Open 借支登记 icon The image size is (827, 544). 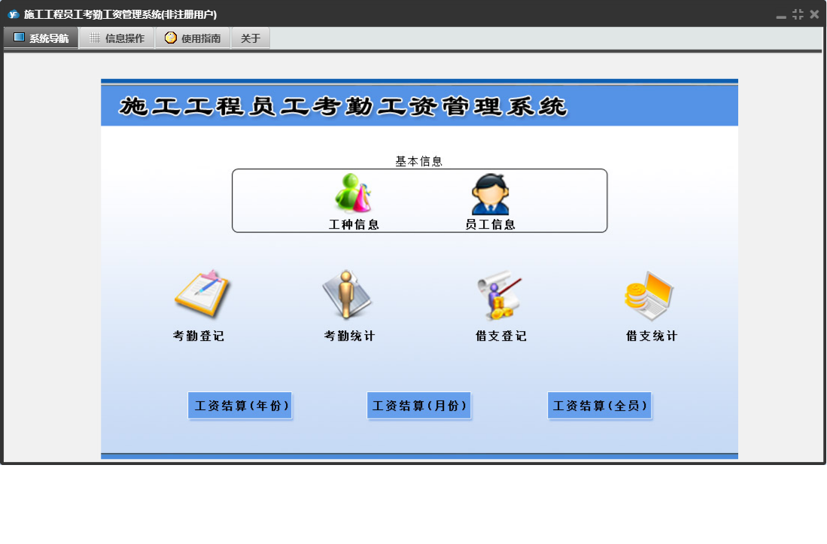click(500, 295)
